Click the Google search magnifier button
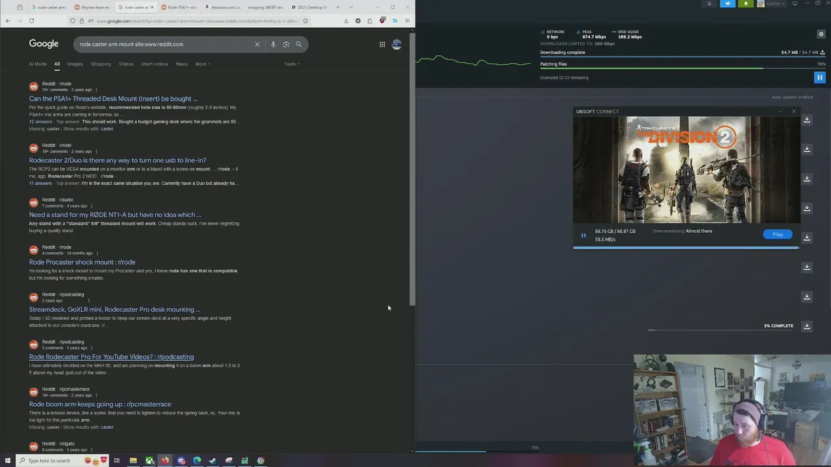The height and width of the screenshot is (467, 831). pyautogui.click(x=299, y=44)
